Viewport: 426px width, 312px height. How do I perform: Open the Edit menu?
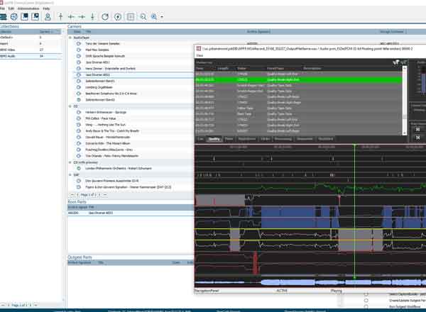[x=11, y=9]
